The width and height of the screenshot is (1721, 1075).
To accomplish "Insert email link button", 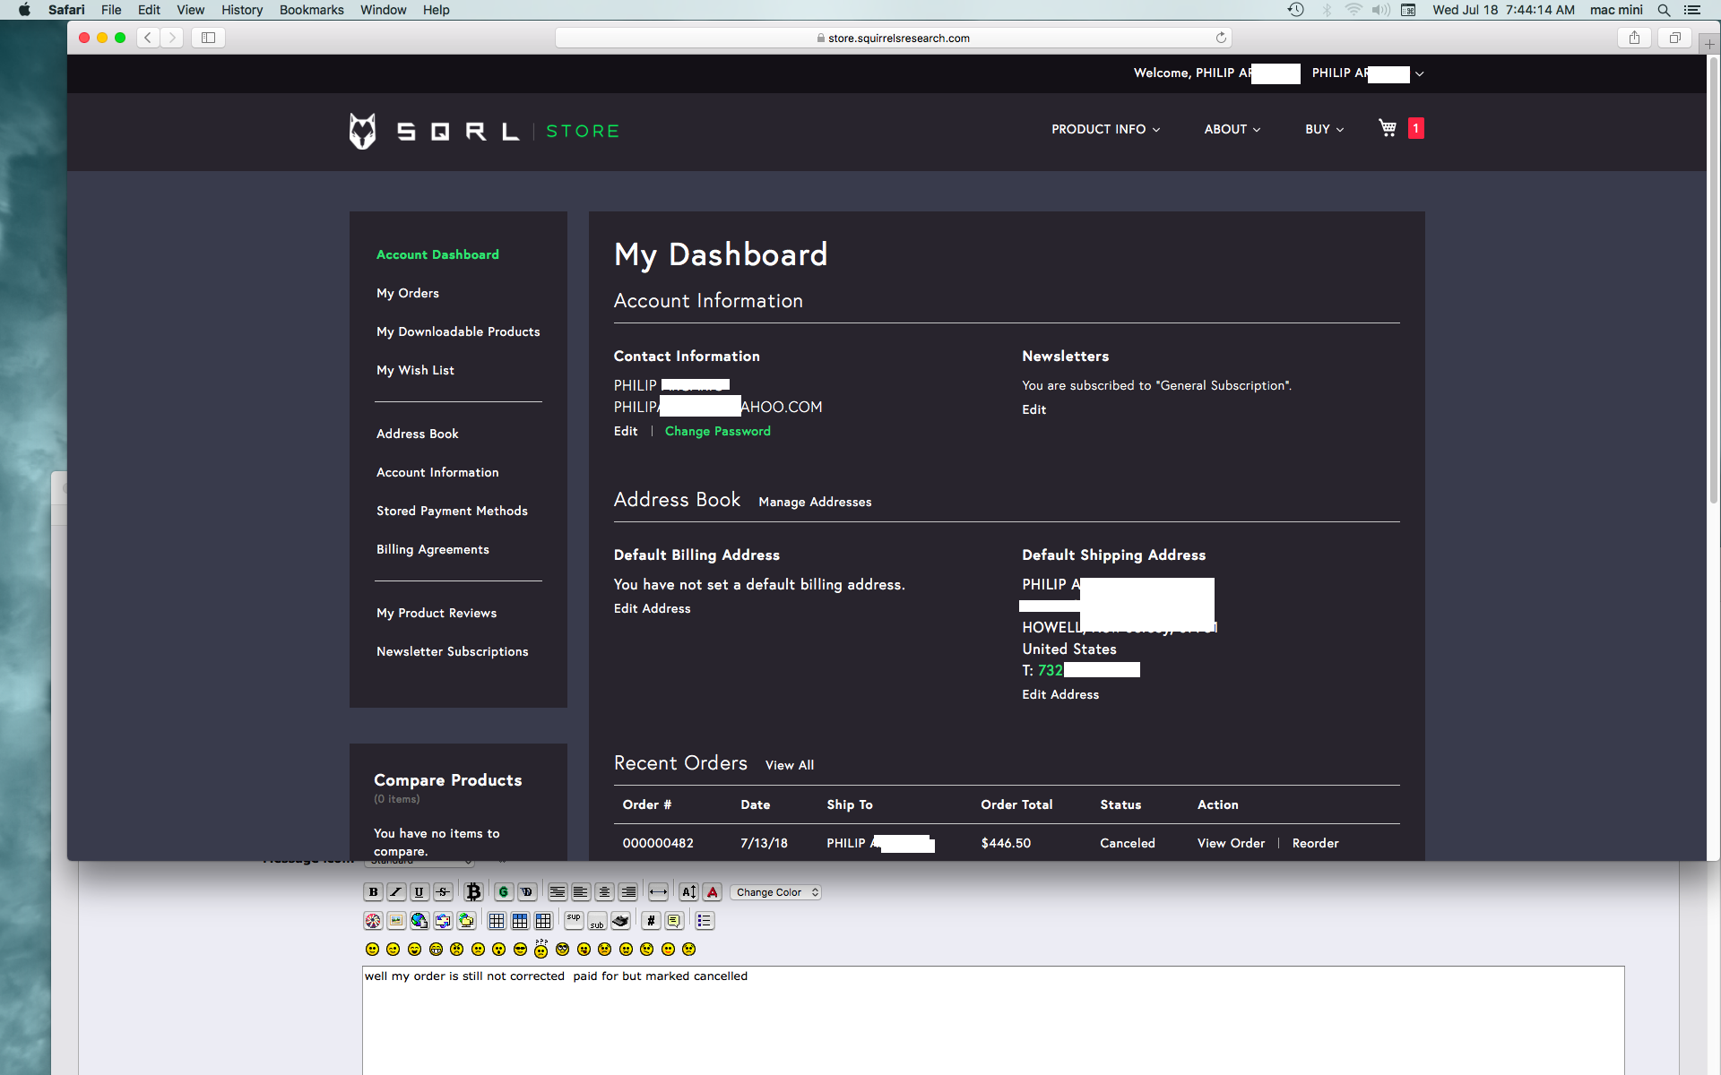I will 443,921.
